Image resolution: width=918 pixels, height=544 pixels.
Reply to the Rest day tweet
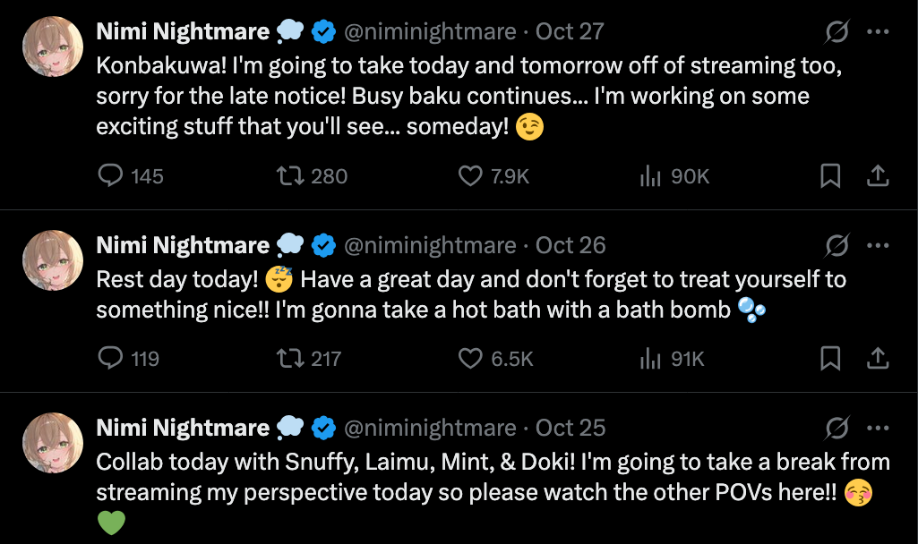tap(110, 359)
